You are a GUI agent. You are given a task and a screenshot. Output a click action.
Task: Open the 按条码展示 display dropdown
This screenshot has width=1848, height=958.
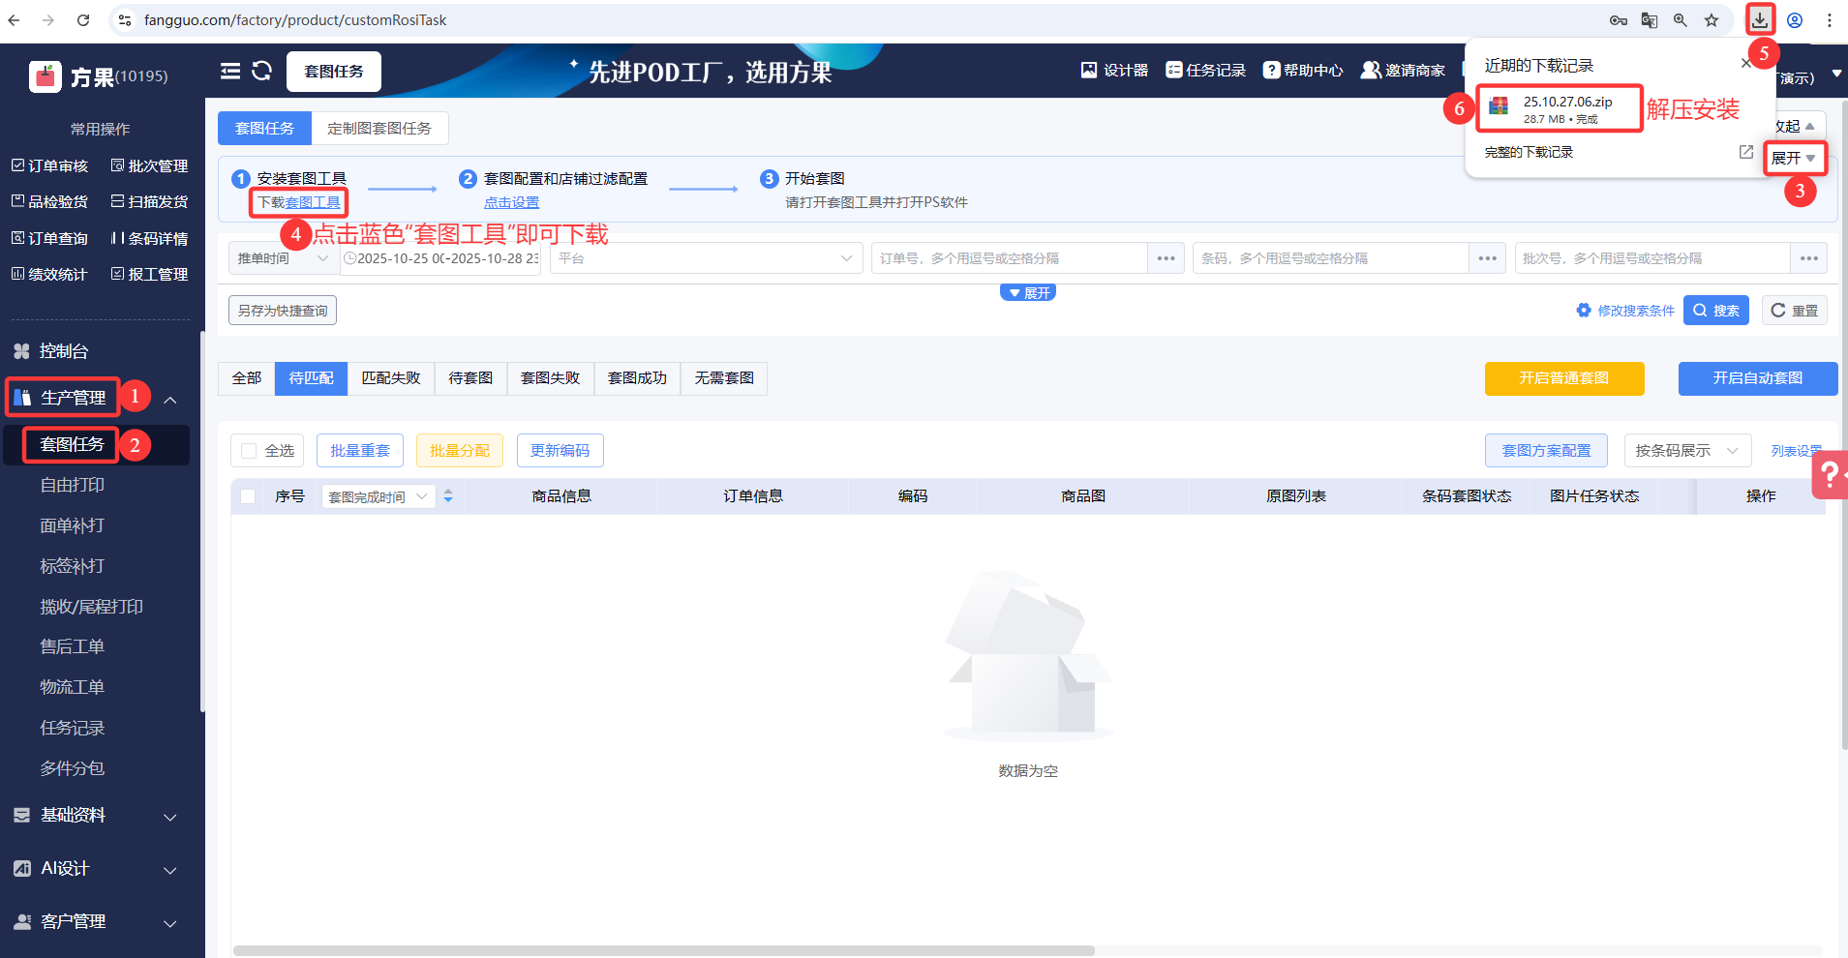1686,451
